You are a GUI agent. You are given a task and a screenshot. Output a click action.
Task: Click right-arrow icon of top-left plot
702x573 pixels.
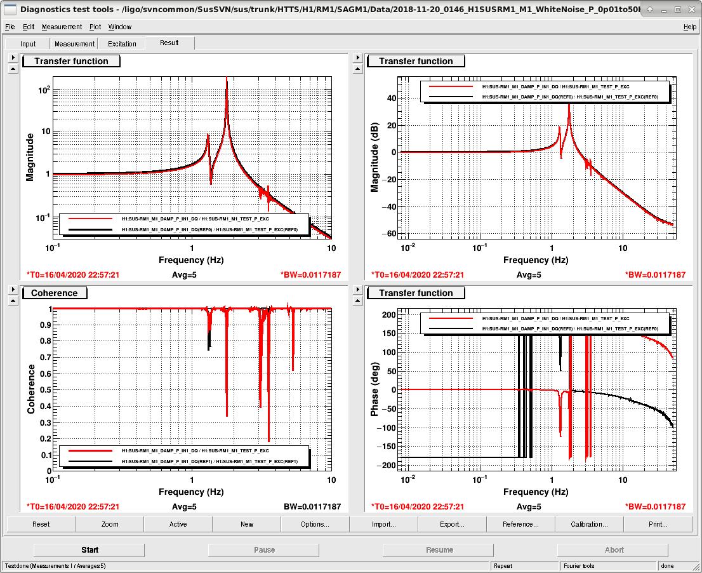(x=13, y=57)
